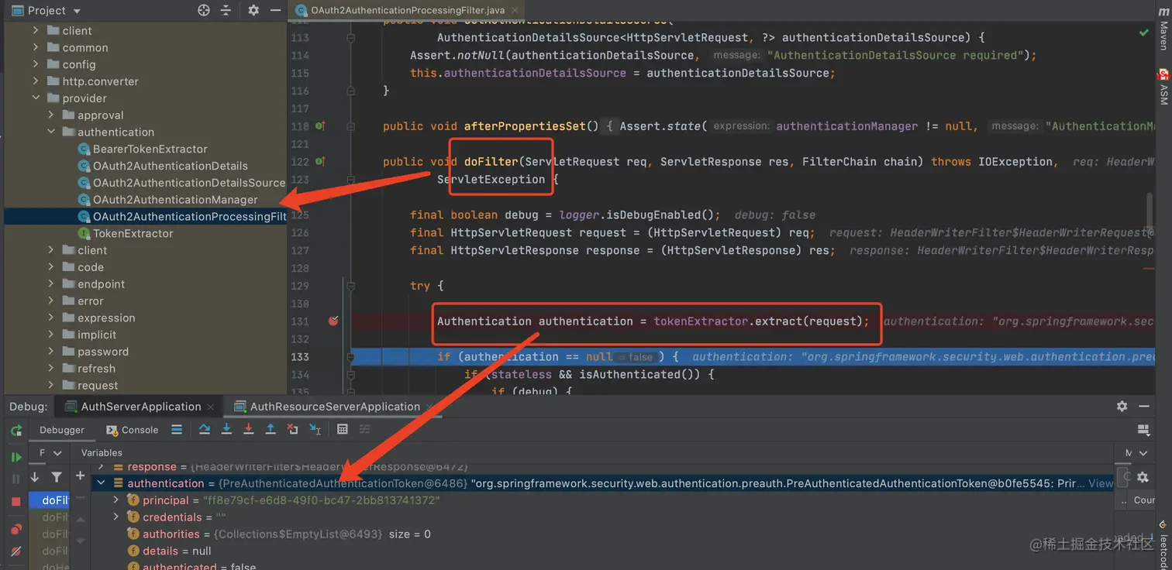This screenshot has height=570, width=1172.
Task: Hide the Project tool window
Action: (x=275, y=10)
